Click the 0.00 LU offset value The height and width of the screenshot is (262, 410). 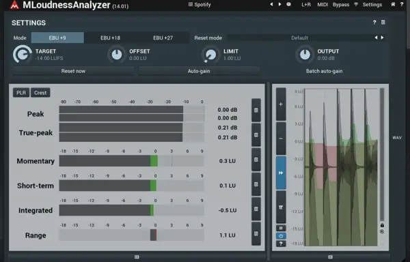click(x=138, y=58)
